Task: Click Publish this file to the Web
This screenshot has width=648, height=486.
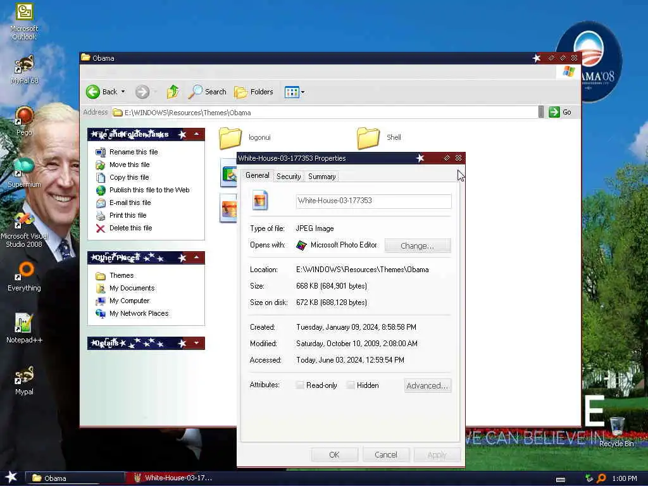Action: [149, 190]
